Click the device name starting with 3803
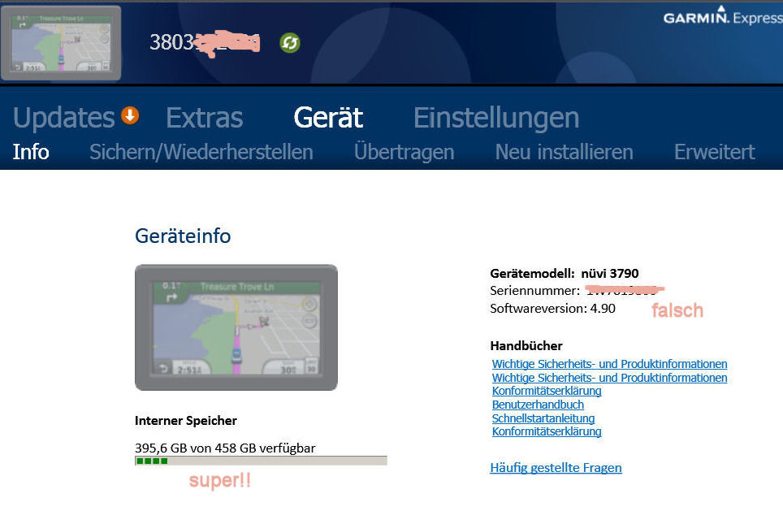Image resolution: width=783 pixels, height=511 pixels. [x=205, y=43]
